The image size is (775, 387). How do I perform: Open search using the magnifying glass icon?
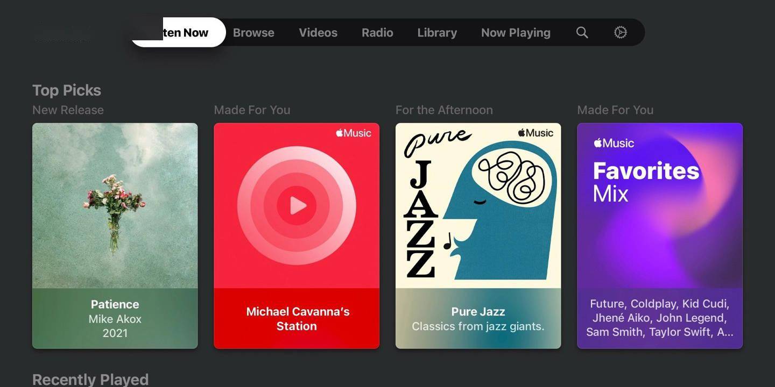582,32
